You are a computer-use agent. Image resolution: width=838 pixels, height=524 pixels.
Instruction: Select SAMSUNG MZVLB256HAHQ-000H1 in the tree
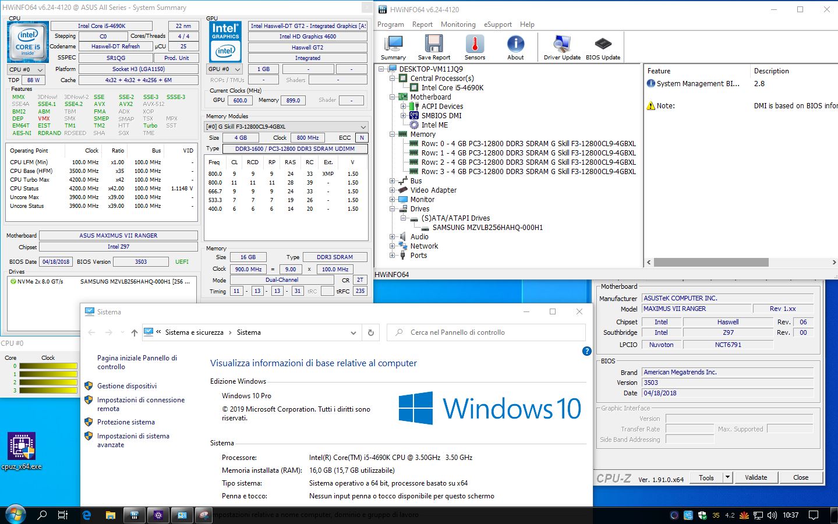click(487, 228)
